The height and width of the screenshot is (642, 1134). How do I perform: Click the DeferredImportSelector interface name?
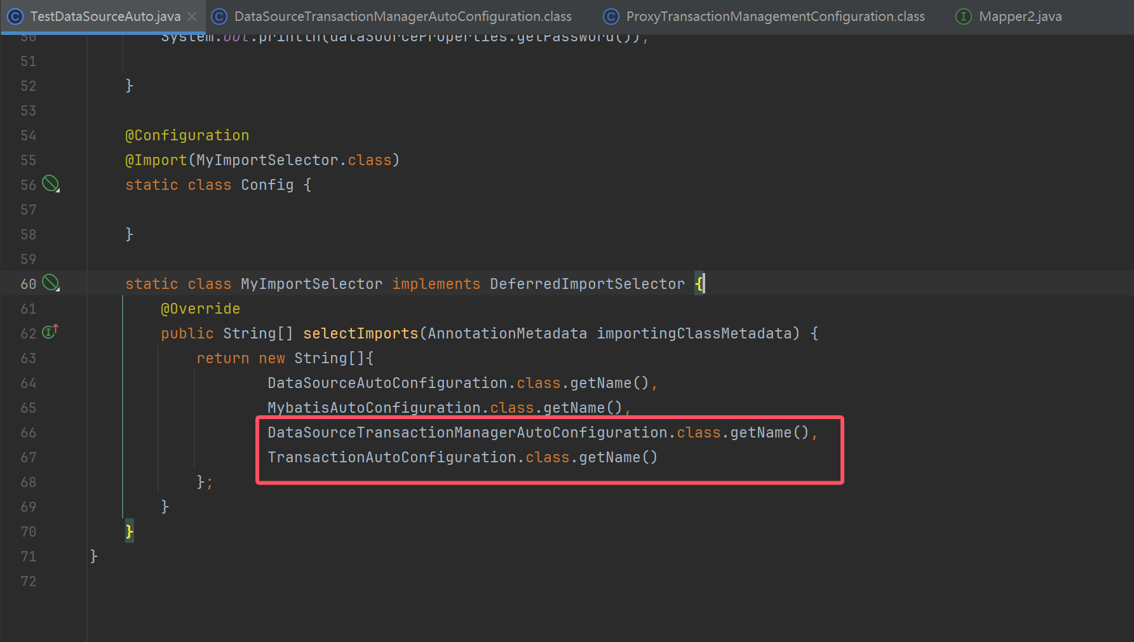tap(588, 284)
